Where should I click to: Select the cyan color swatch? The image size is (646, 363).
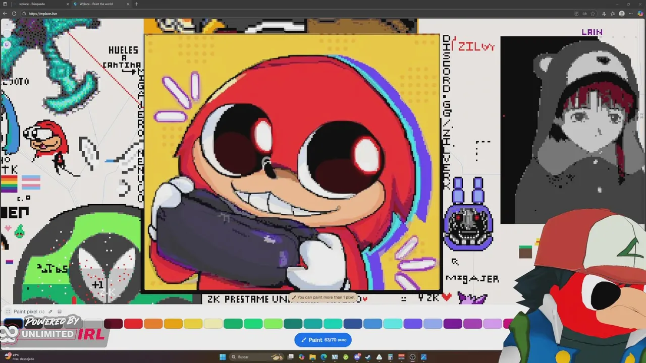(x=393, y=324)
